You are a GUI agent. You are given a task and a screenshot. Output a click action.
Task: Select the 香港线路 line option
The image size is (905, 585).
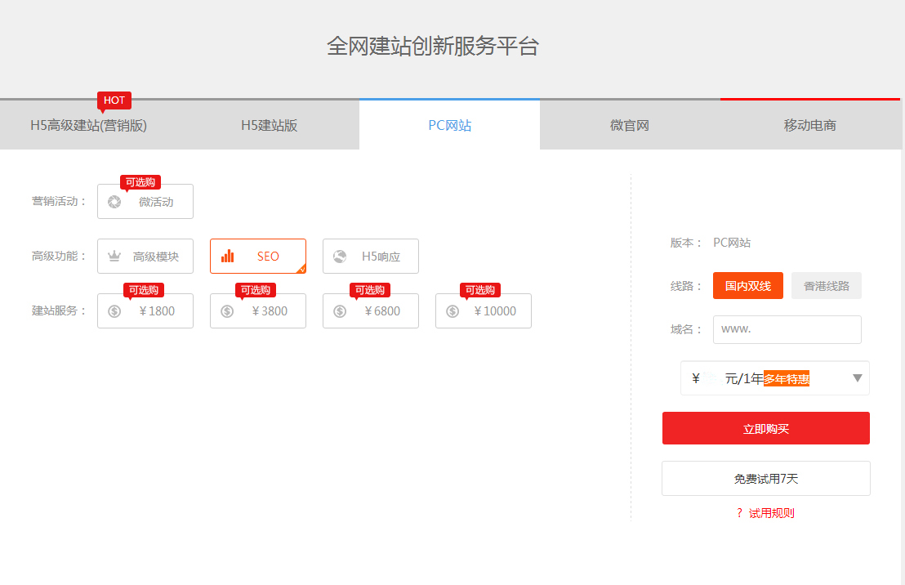click(826, 286)
